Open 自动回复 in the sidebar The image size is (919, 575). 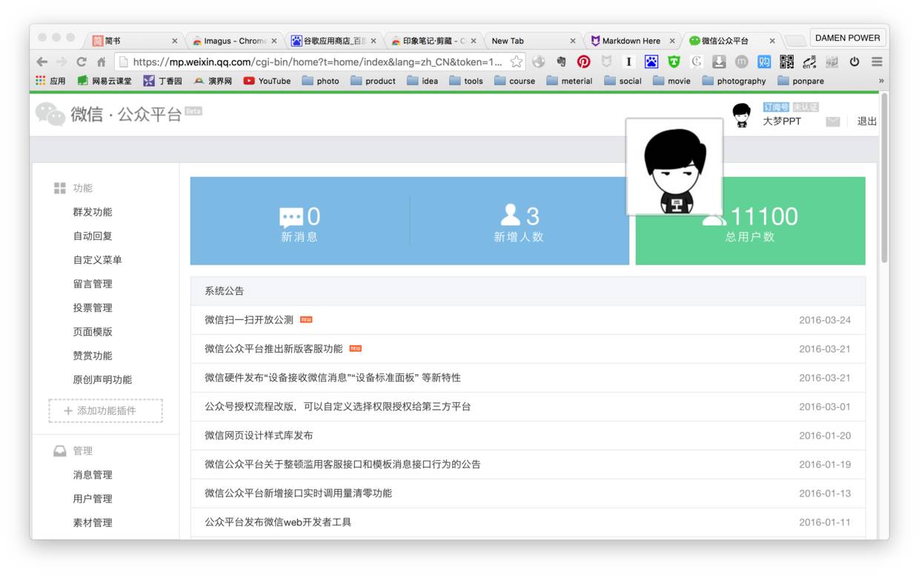[93, 236]
